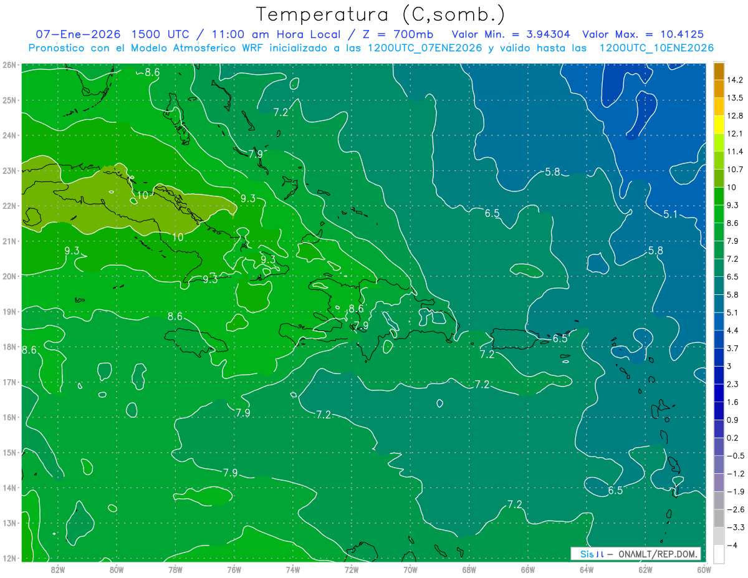Click the "-1.9" color scale label
The height and width of the screenshot is (578, 748).
coord(736,491)
